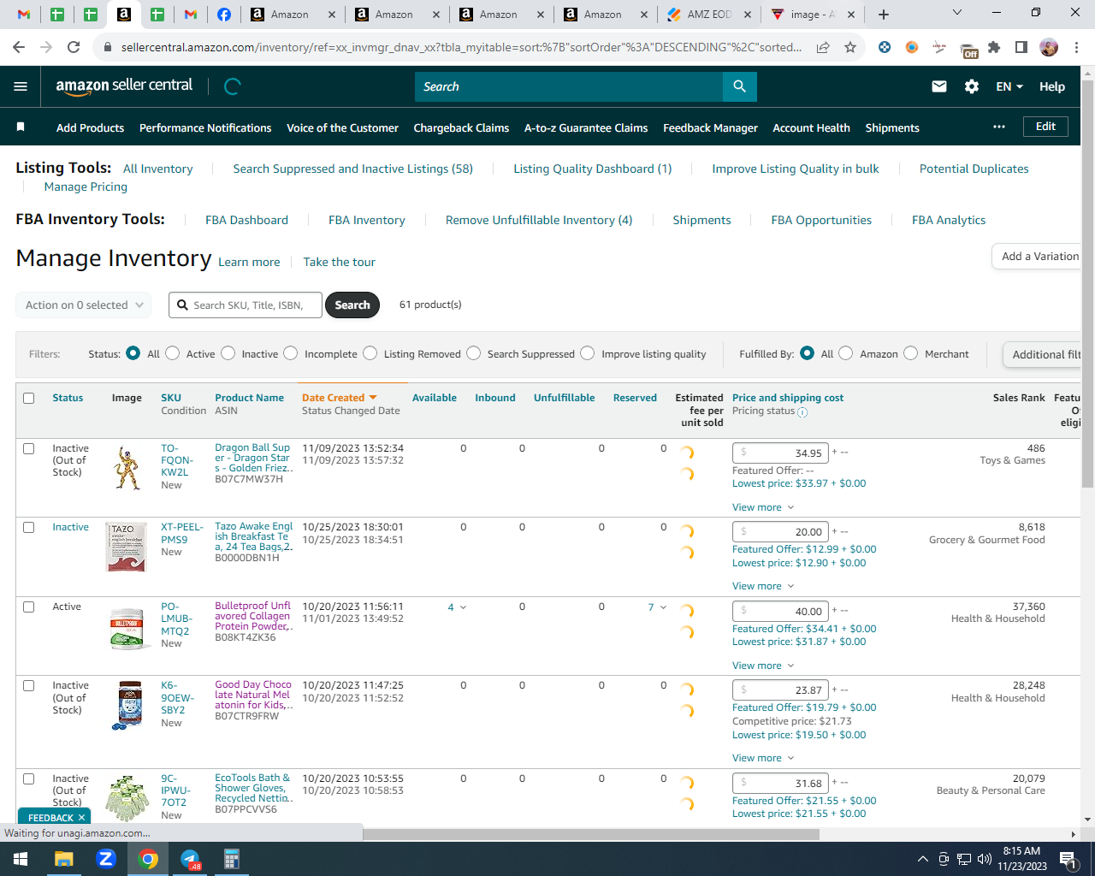1095x876 pixels.
Task: Open Calculator from the taskbar
Action: point(231,859)
